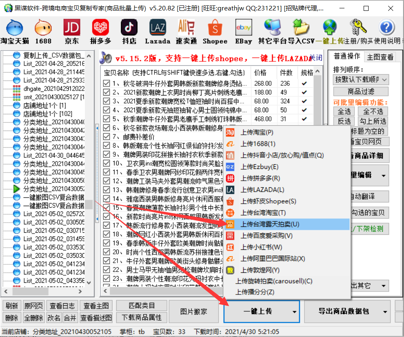Switch to the 普通操作 tab
This screenshot has width=404, height=337.
[x=347, y=56]
